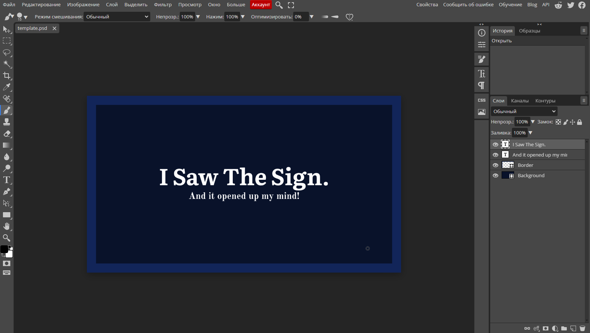This screenshot has width=590, height=333.
Task: Toggle Quick Mask mode icon
Action: 7,263
